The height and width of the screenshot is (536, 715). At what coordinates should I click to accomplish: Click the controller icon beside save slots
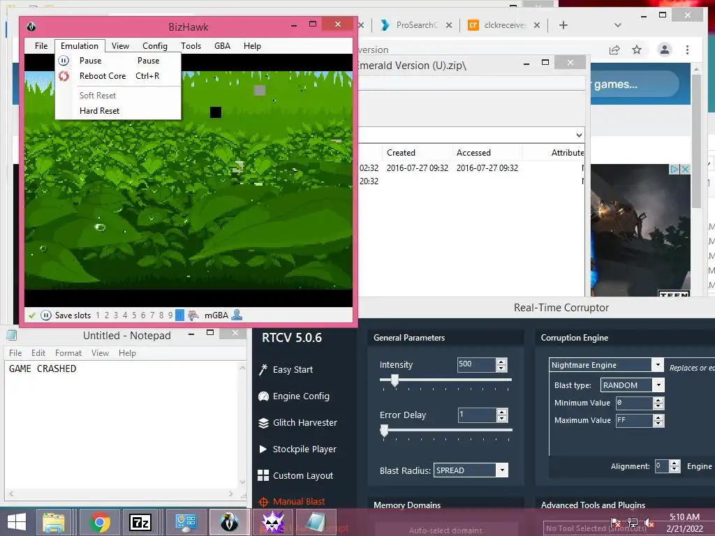click(x=193, y=315)
